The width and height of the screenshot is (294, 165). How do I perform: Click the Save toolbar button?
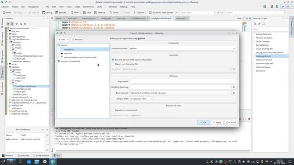coord(87,12)
